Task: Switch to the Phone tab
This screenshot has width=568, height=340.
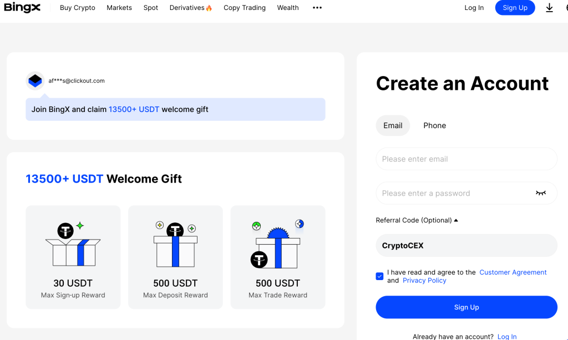Action: (x=434, y=125)
